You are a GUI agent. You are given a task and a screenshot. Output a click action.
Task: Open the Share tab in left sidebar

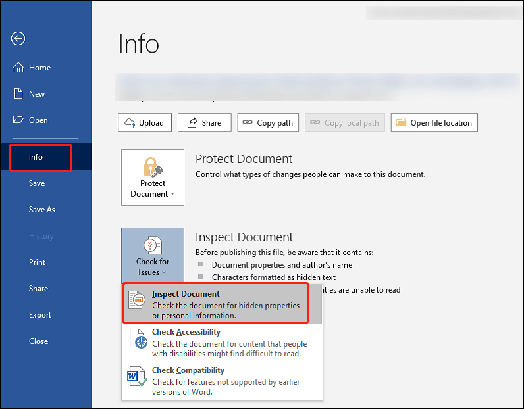coord(46,289)
